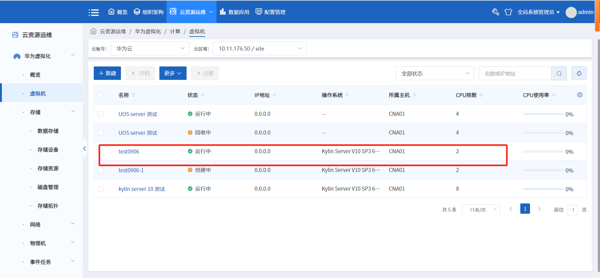Toggle the hamburger menu icon
The image size is (600, 278).
pos(93,12)
